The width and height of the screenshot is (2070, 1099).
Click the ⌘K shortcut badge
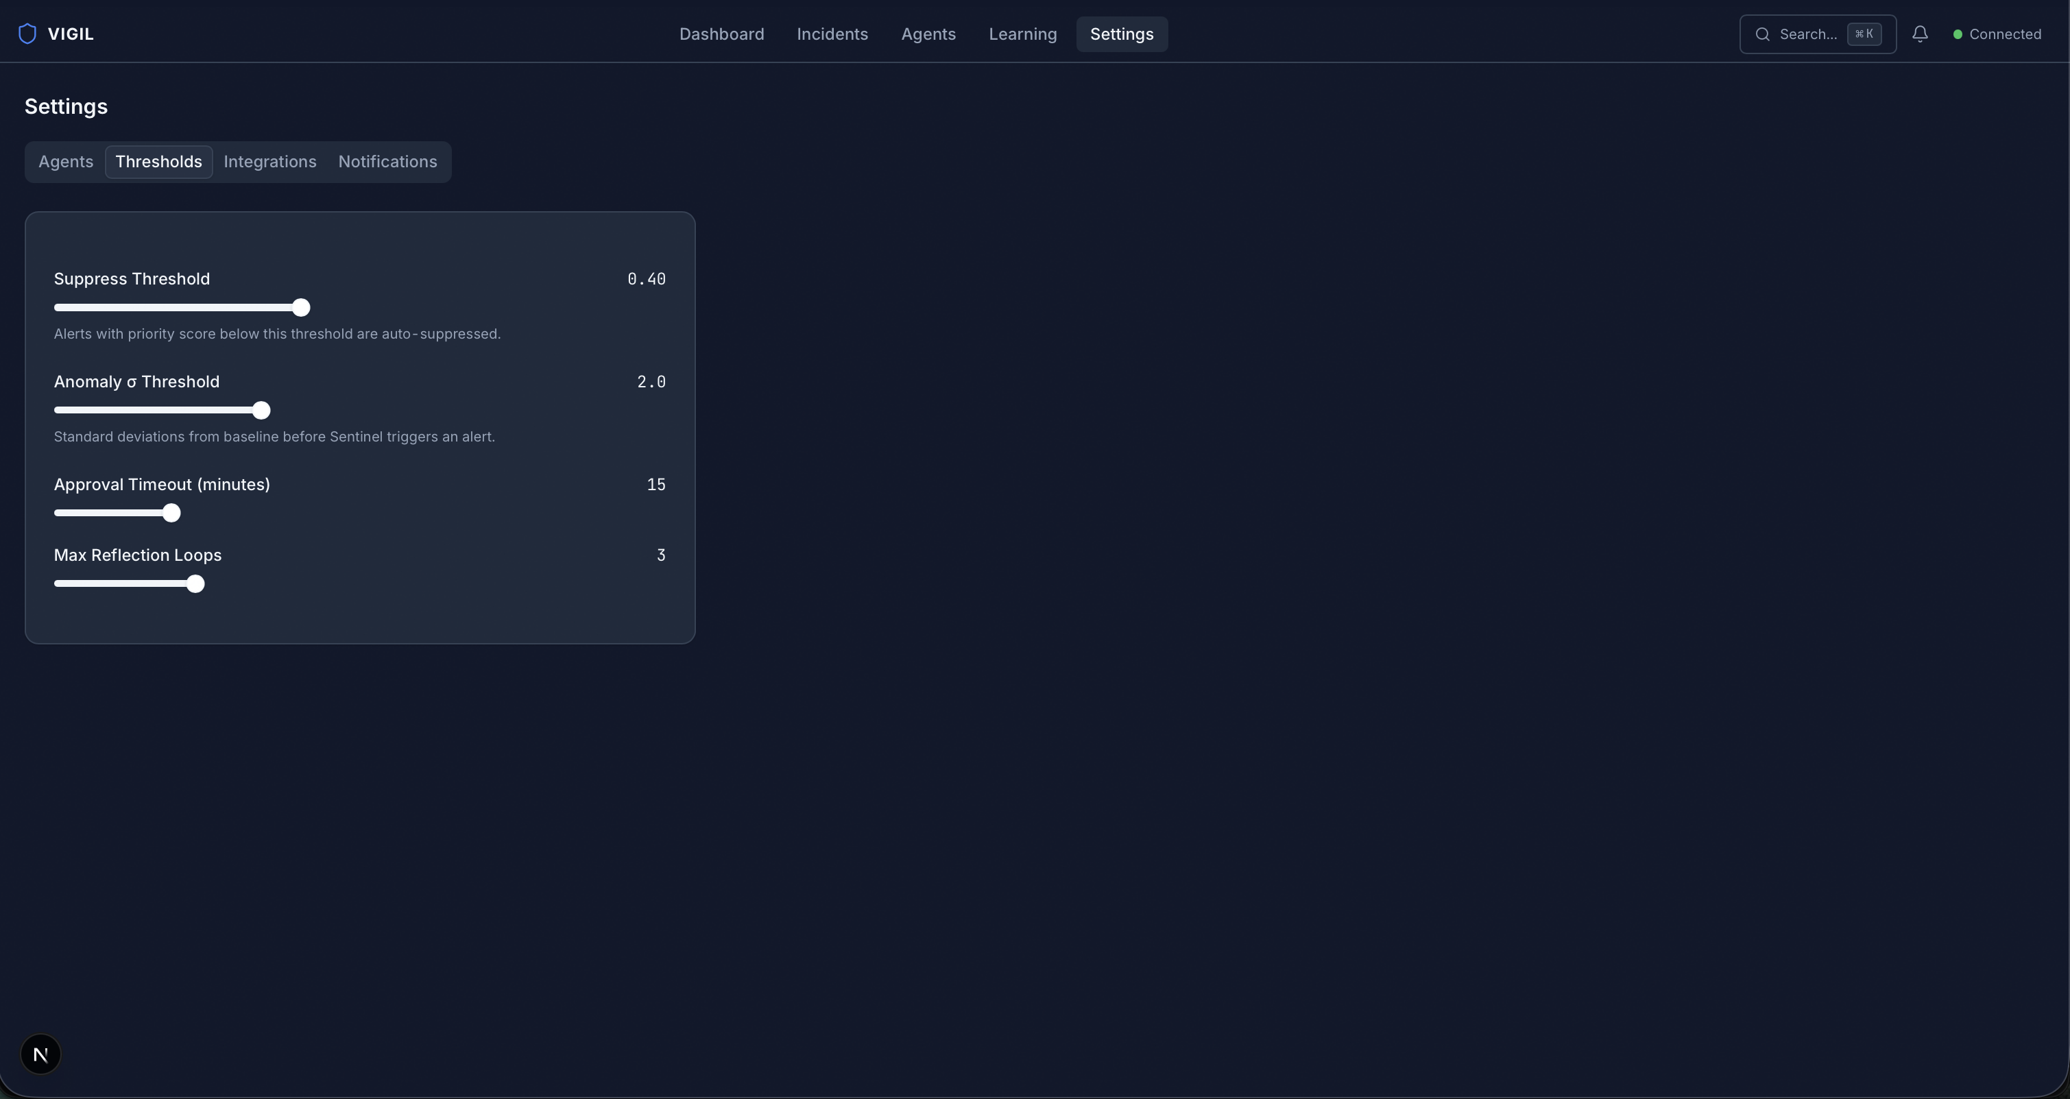[x=1864, y=34]
